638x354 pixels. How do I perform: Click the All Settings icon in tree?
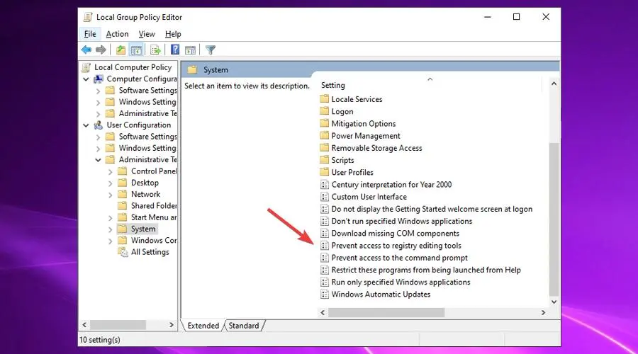tap(123, 252)
